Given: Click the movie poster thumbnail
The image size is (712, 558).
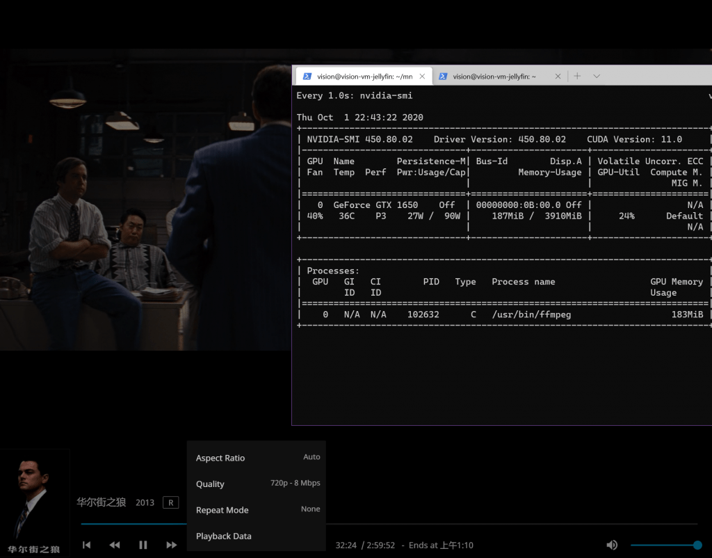Looking at the screenshot, I should (x=35, y=503).
